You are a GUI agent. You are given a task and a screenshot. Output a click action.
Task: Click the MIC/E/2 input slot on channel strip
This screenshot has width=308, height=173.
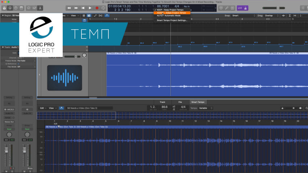9,109
